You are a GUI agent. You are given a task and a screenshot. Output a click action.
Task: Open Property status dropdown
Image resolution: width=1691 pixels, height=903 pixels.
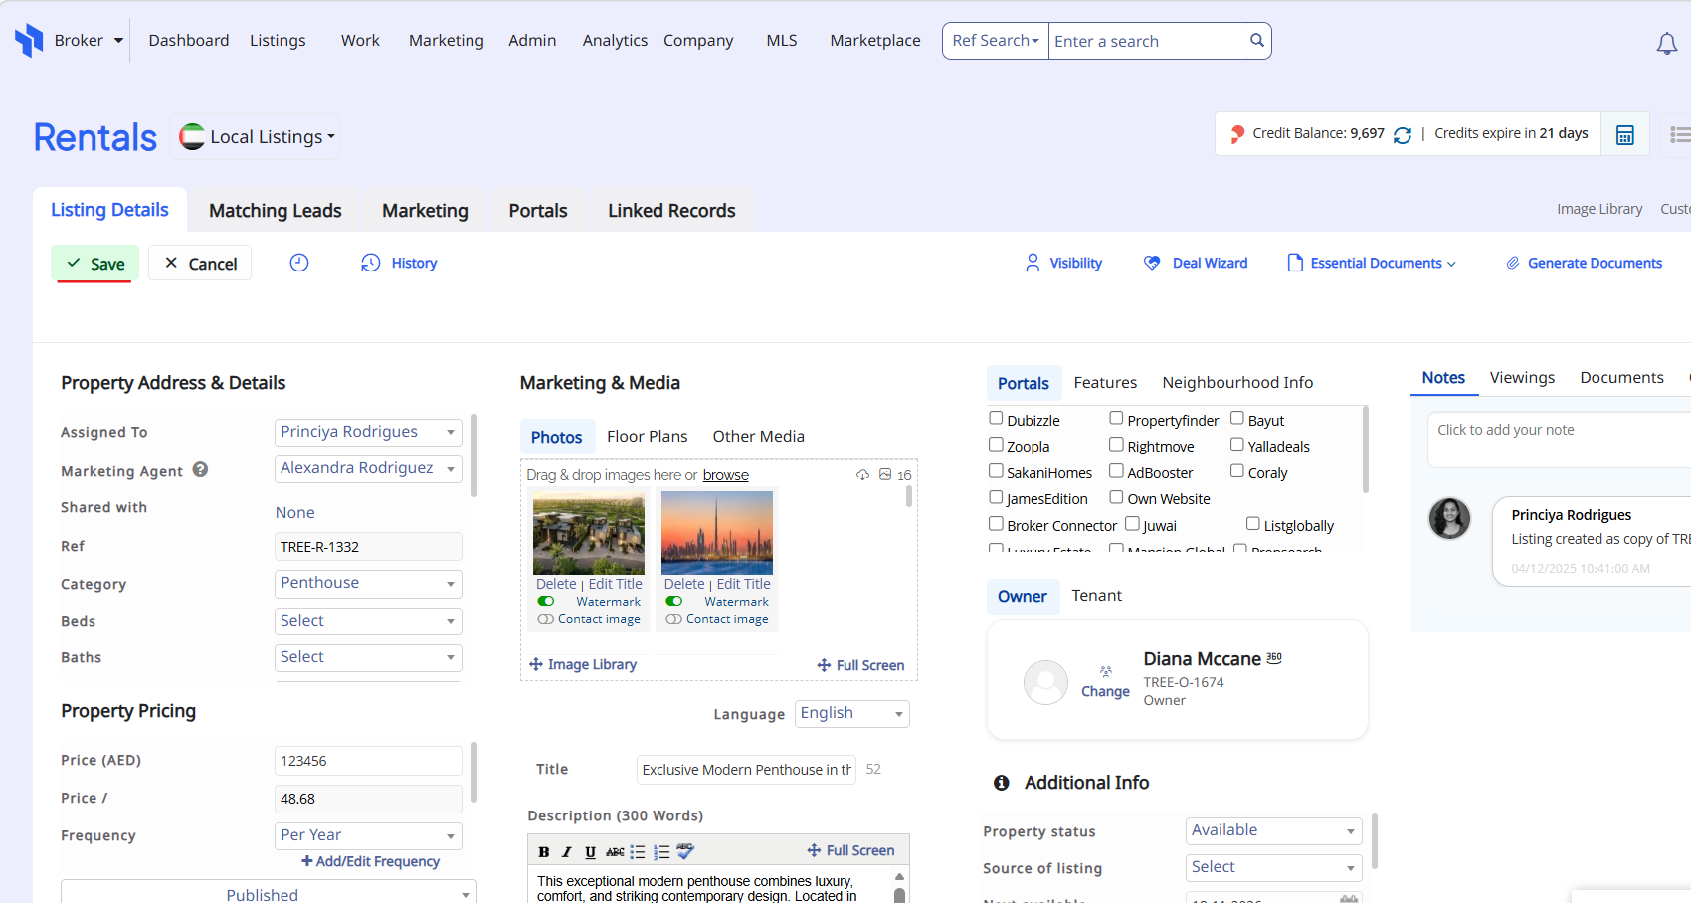coord(1273,831)
